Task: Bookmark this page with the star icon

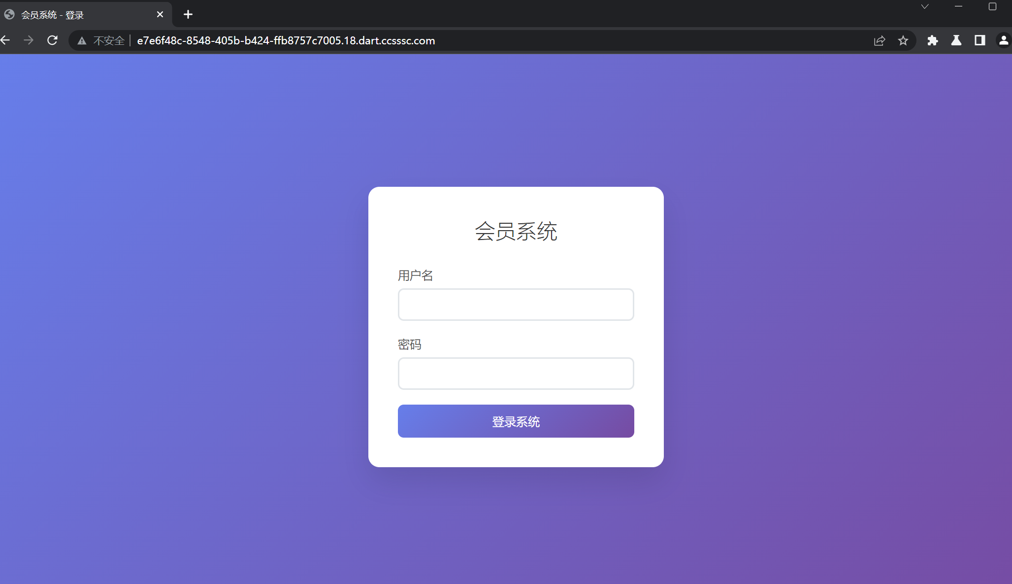Action: (903, 41)
